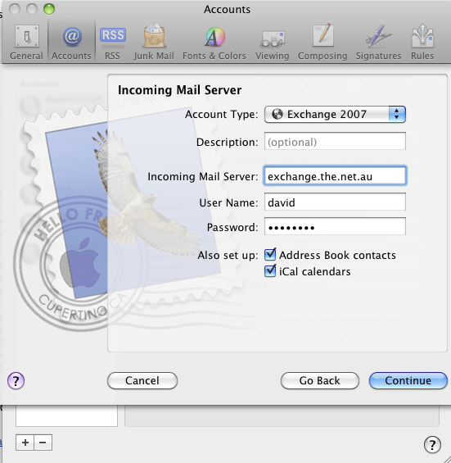Cancel the account setup
The width and height of the screenshot is (451, 463).
click(x=142, y=380)
